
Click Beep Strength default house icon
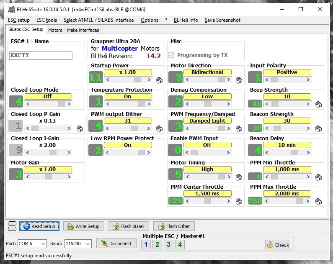pos(318,104)
